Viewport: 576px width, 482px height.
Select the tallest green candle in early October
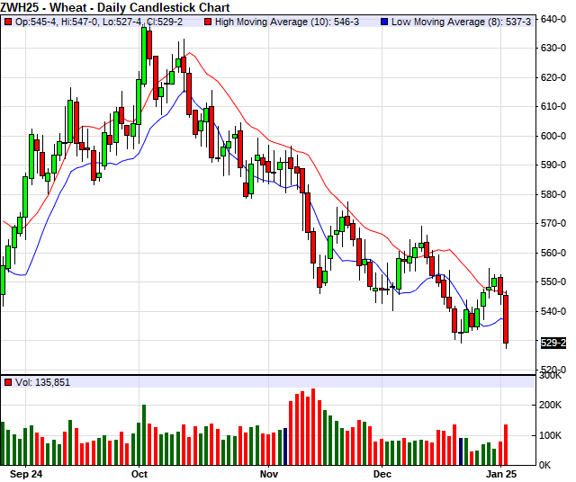pyautogui.click(x=144, y=56)
